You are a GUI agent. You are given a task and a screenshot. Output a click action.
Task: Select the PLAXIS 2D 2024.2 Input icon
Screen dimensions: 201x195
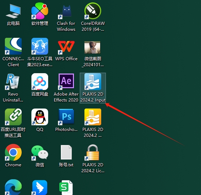click(x=93, y=82)
